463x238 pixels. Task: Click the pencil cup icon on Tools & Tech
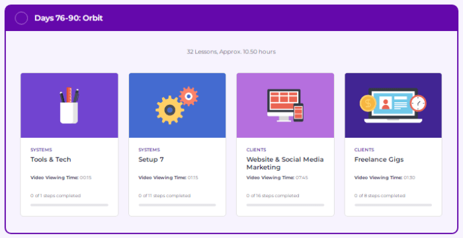(69, 105)
